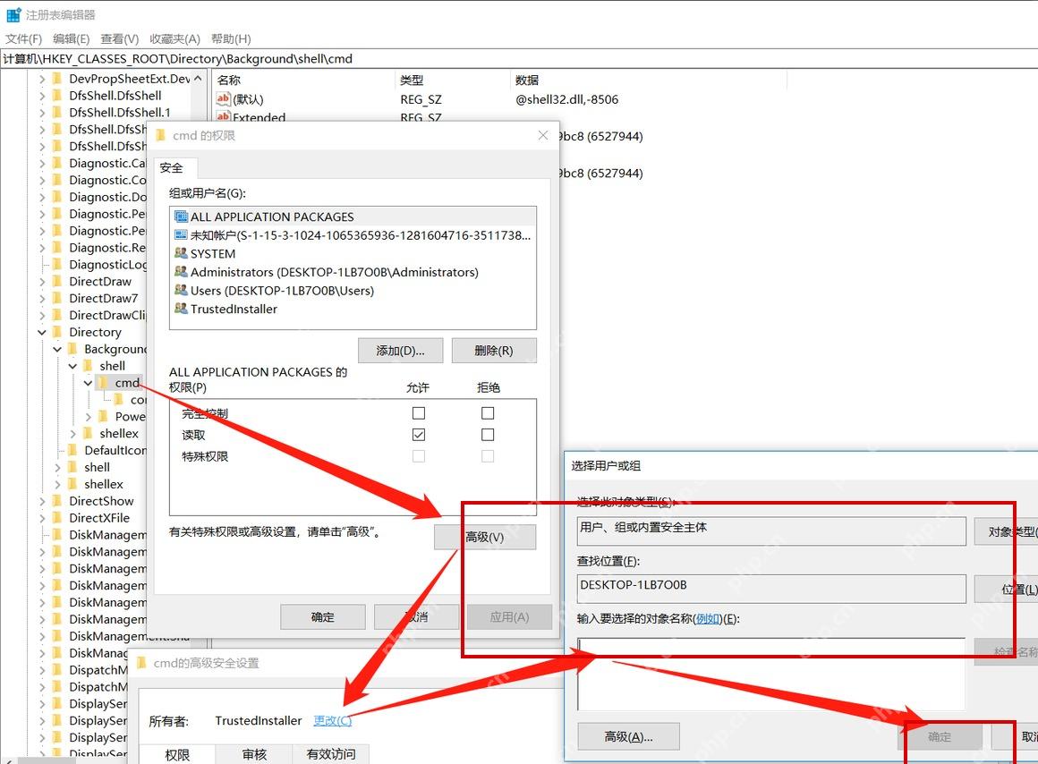Screen dimensions: 1038x764
Task: Click the (默认) string value icon
Action: 223,99
